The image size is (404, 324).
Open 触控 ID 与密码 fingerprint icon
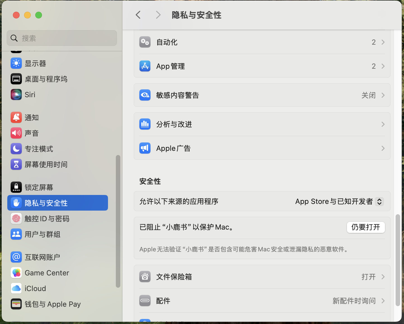tap(16, 219)
